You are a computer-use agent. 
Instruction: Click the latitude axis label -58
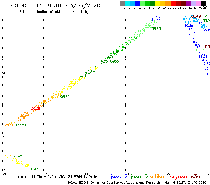tap(3, 136)
